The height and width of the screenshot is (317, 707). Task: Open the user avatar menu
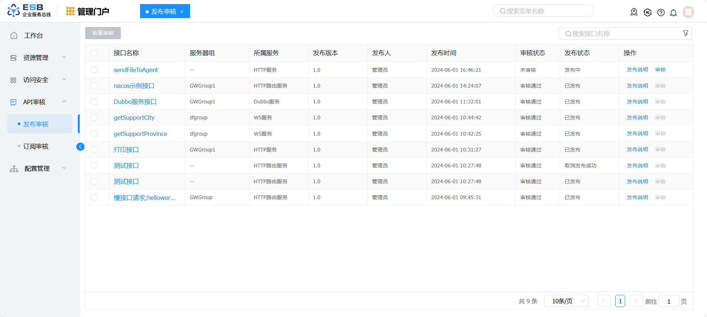click(x=688, y=12)
